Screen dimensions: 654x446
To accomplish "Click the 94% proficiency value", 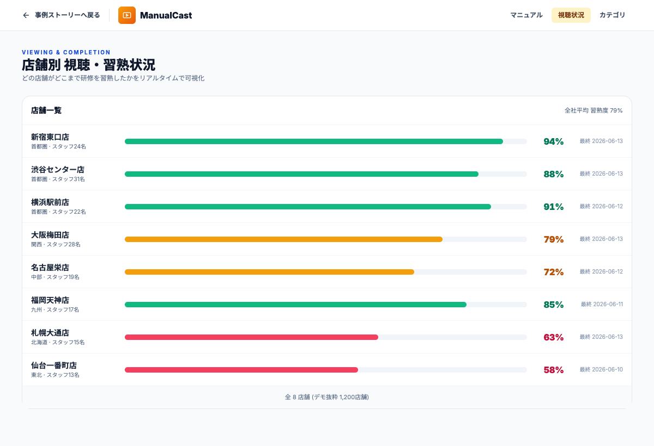I will coord(553,141).
